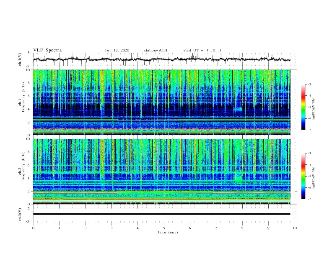Click the "3" tick label on Time axis
The height and width of the screenshot is (256, 332).
coord(112,228)
